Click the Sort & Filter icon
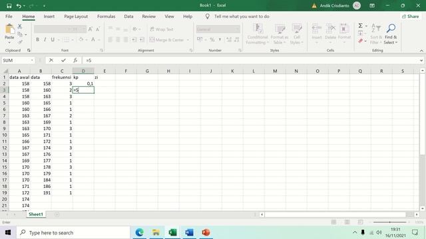 376,28
